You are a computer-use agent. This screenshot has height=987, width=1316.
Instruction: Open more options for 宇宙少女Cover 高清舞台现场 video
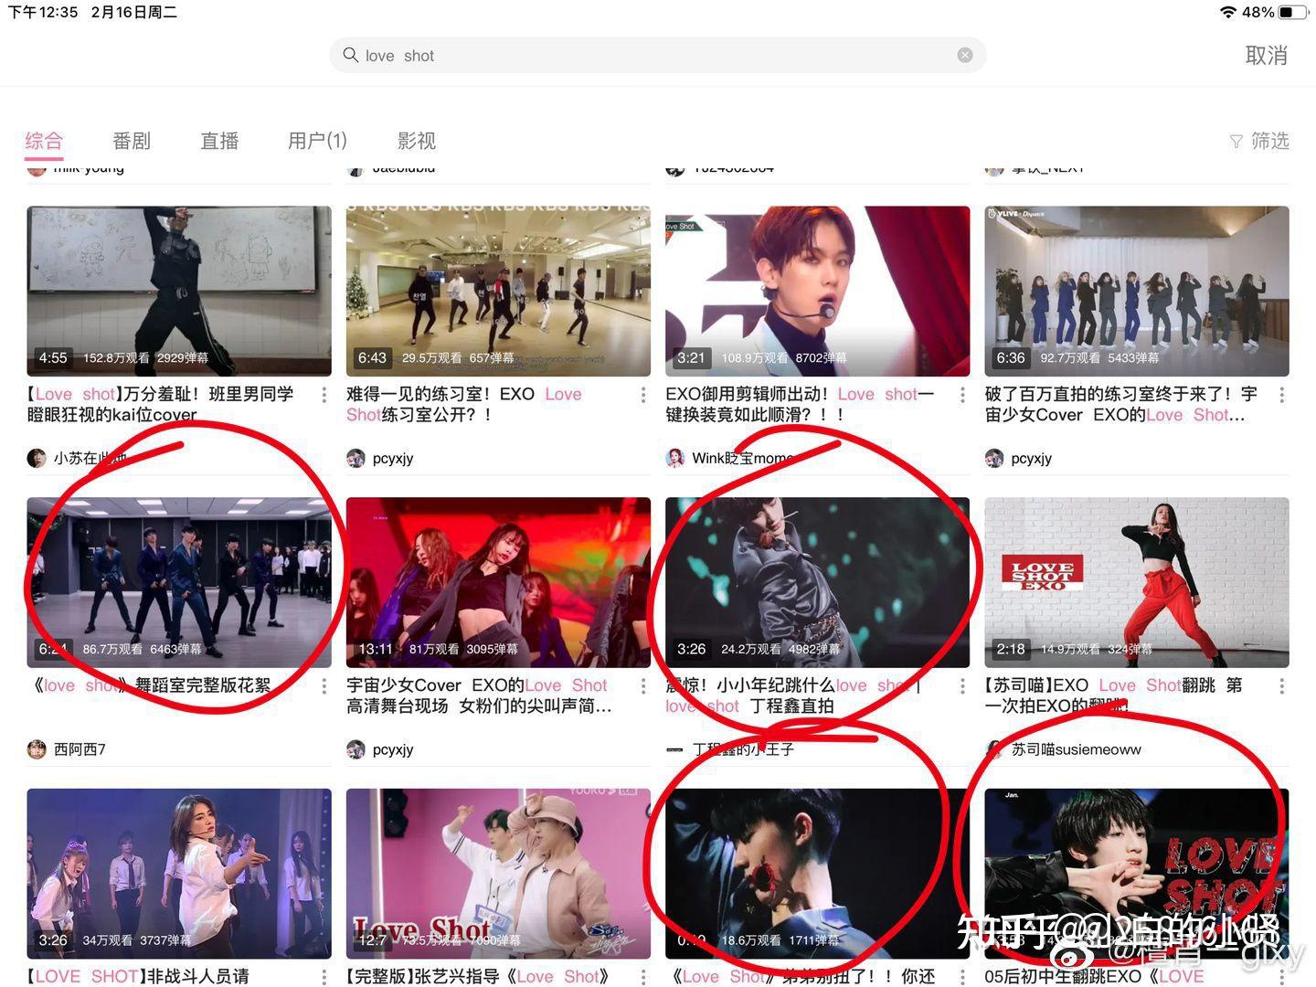pyautogui.click(x=642, y=685)
